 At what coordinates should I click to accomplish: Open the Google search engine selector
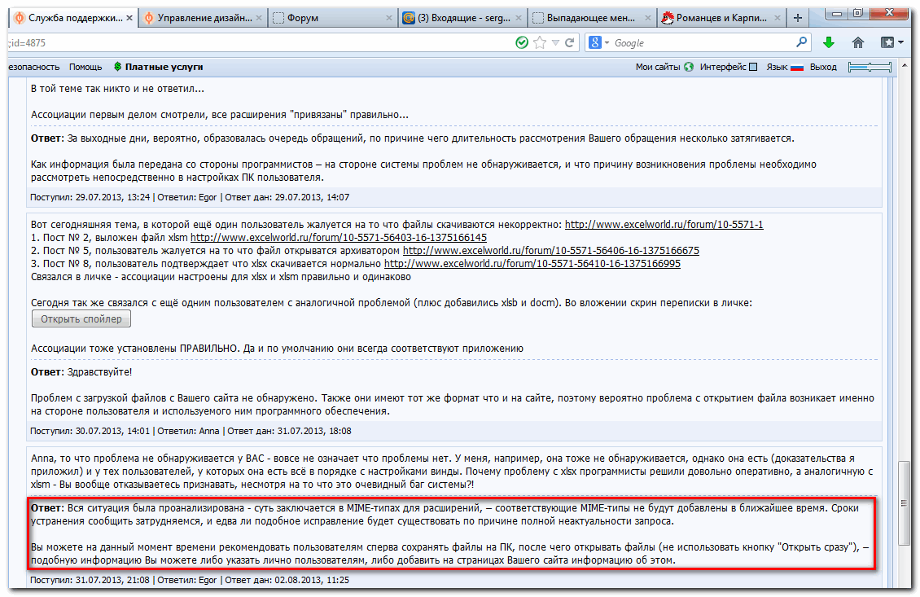(599, 42)
